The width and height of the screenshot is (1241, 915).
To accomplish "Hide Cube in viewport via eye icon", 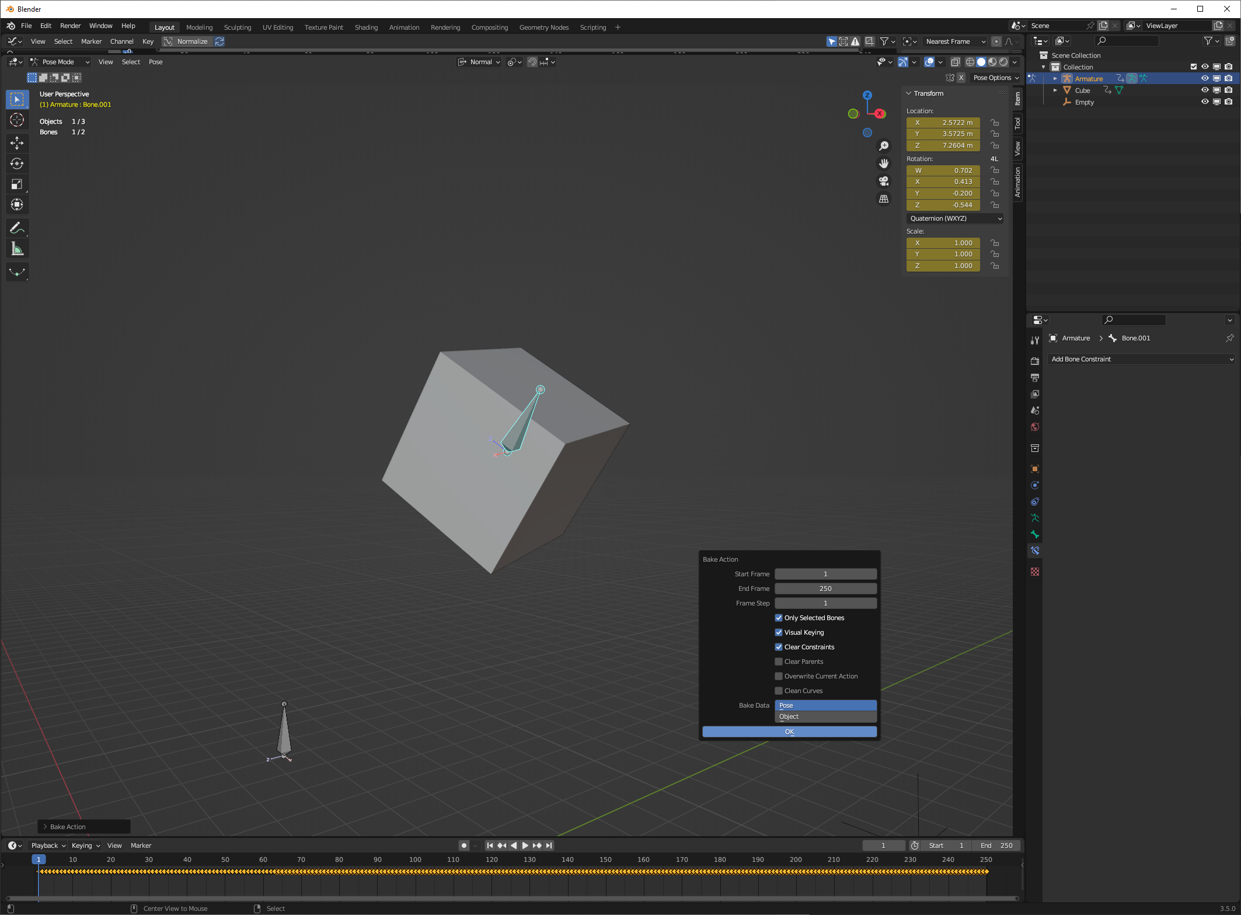I will click(1205, 90).
